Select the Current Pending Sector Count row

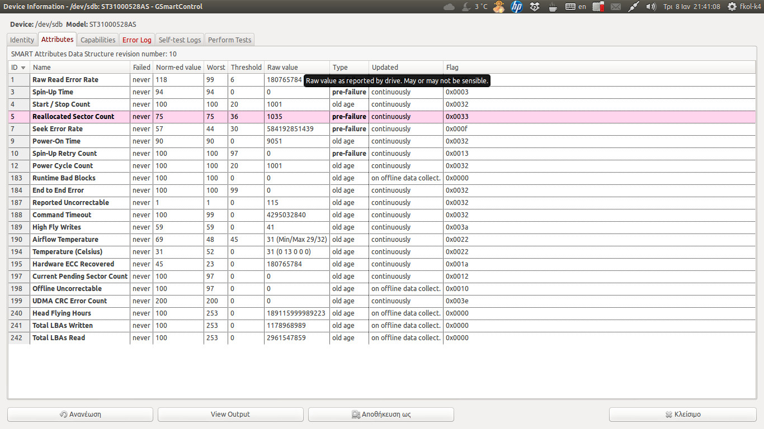pos(382,277)
